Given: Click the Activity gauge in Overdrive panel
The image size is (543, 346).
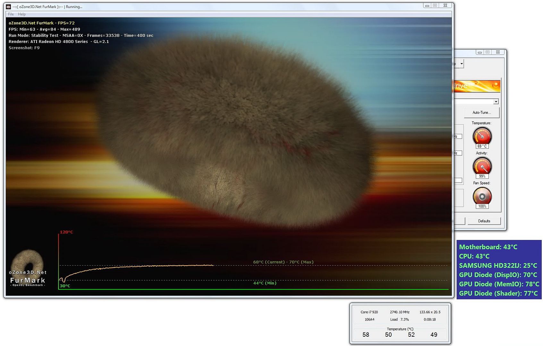Looking at the screenshot, I should tap(482, 166).
